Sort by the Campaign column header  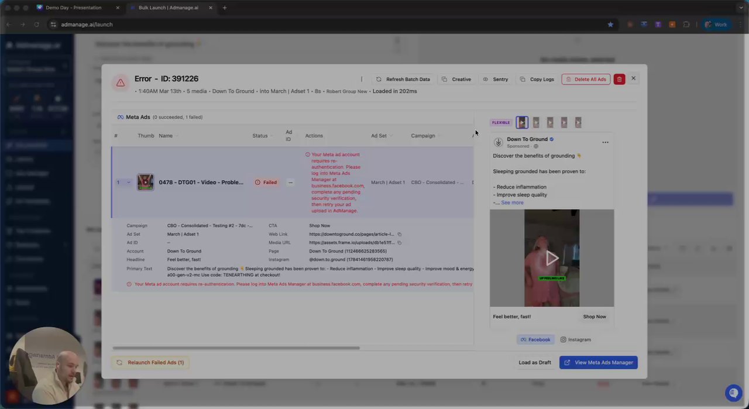pos(426,136)
